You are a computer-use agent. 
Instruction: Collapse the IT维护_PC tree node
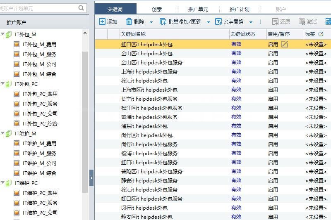pos(2,182)
